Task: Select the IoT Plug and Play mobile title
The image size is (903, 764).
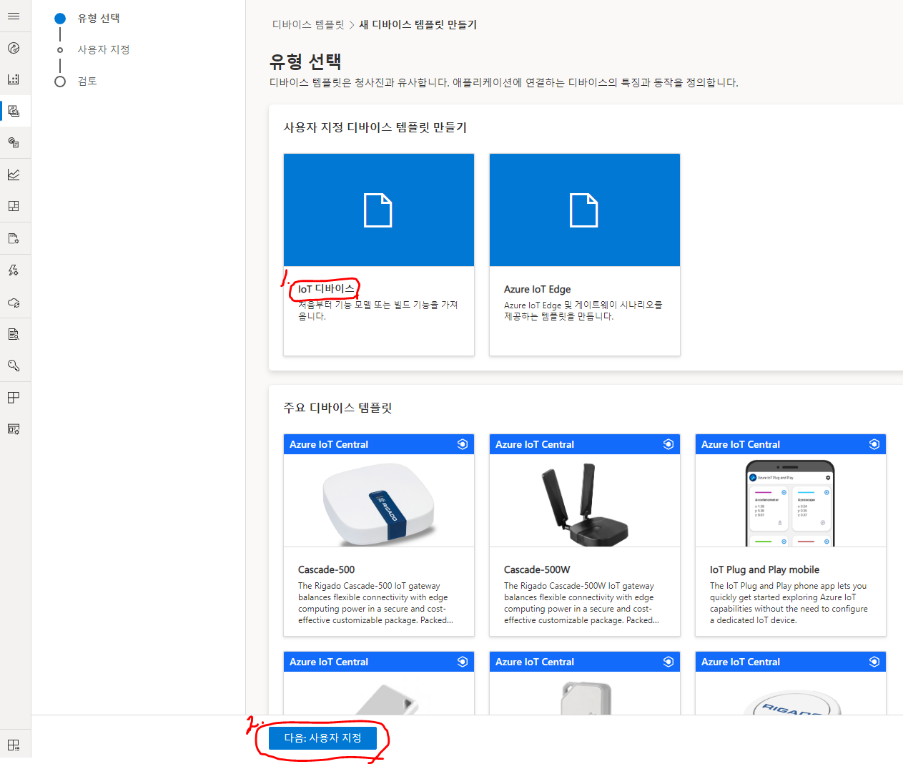Action: pyautogui.click(x=764, y=569)
